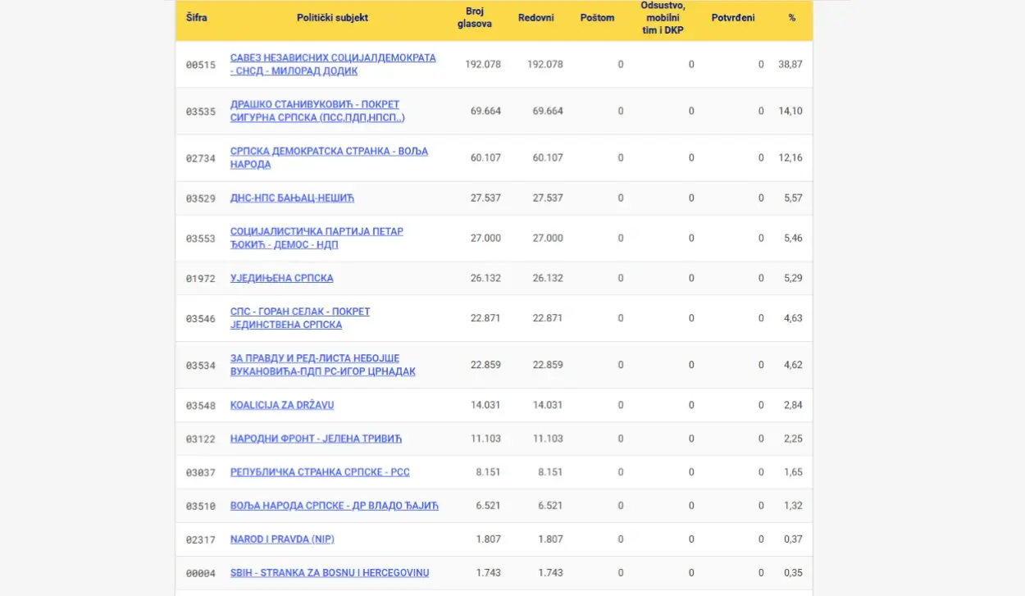The image size is (1025, 596).
Task: Open УЈЕДИЊЕНА СРПСКА link
Action: [281, 278]
